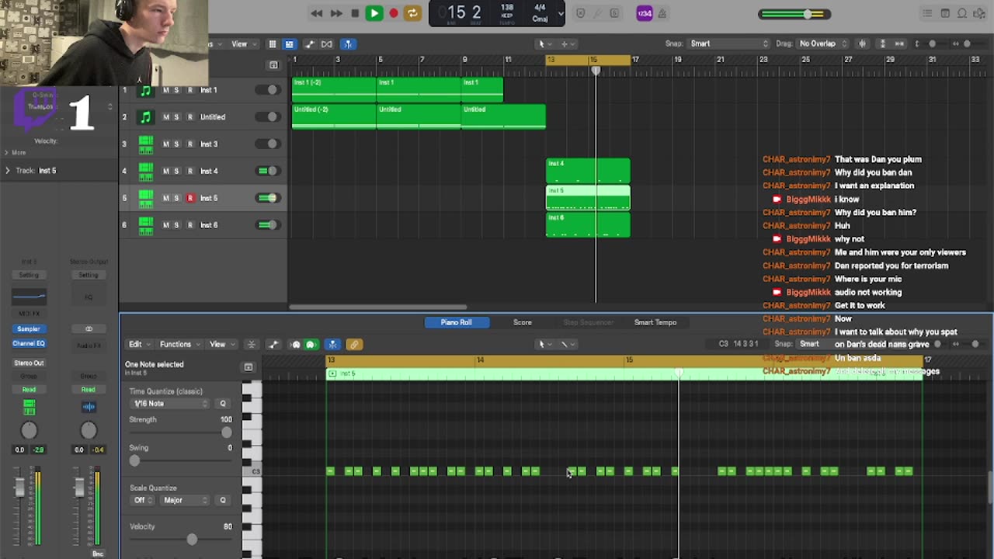Open the Time Quantize 1/16 Note dropdown

pos(170,404)
